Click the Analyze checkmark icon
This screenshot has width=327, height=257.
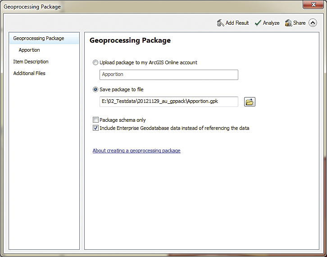point(258,23)
